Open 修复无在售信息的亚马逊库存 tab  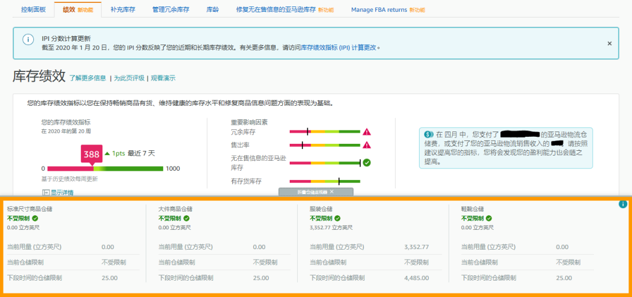tap(285, 10)
